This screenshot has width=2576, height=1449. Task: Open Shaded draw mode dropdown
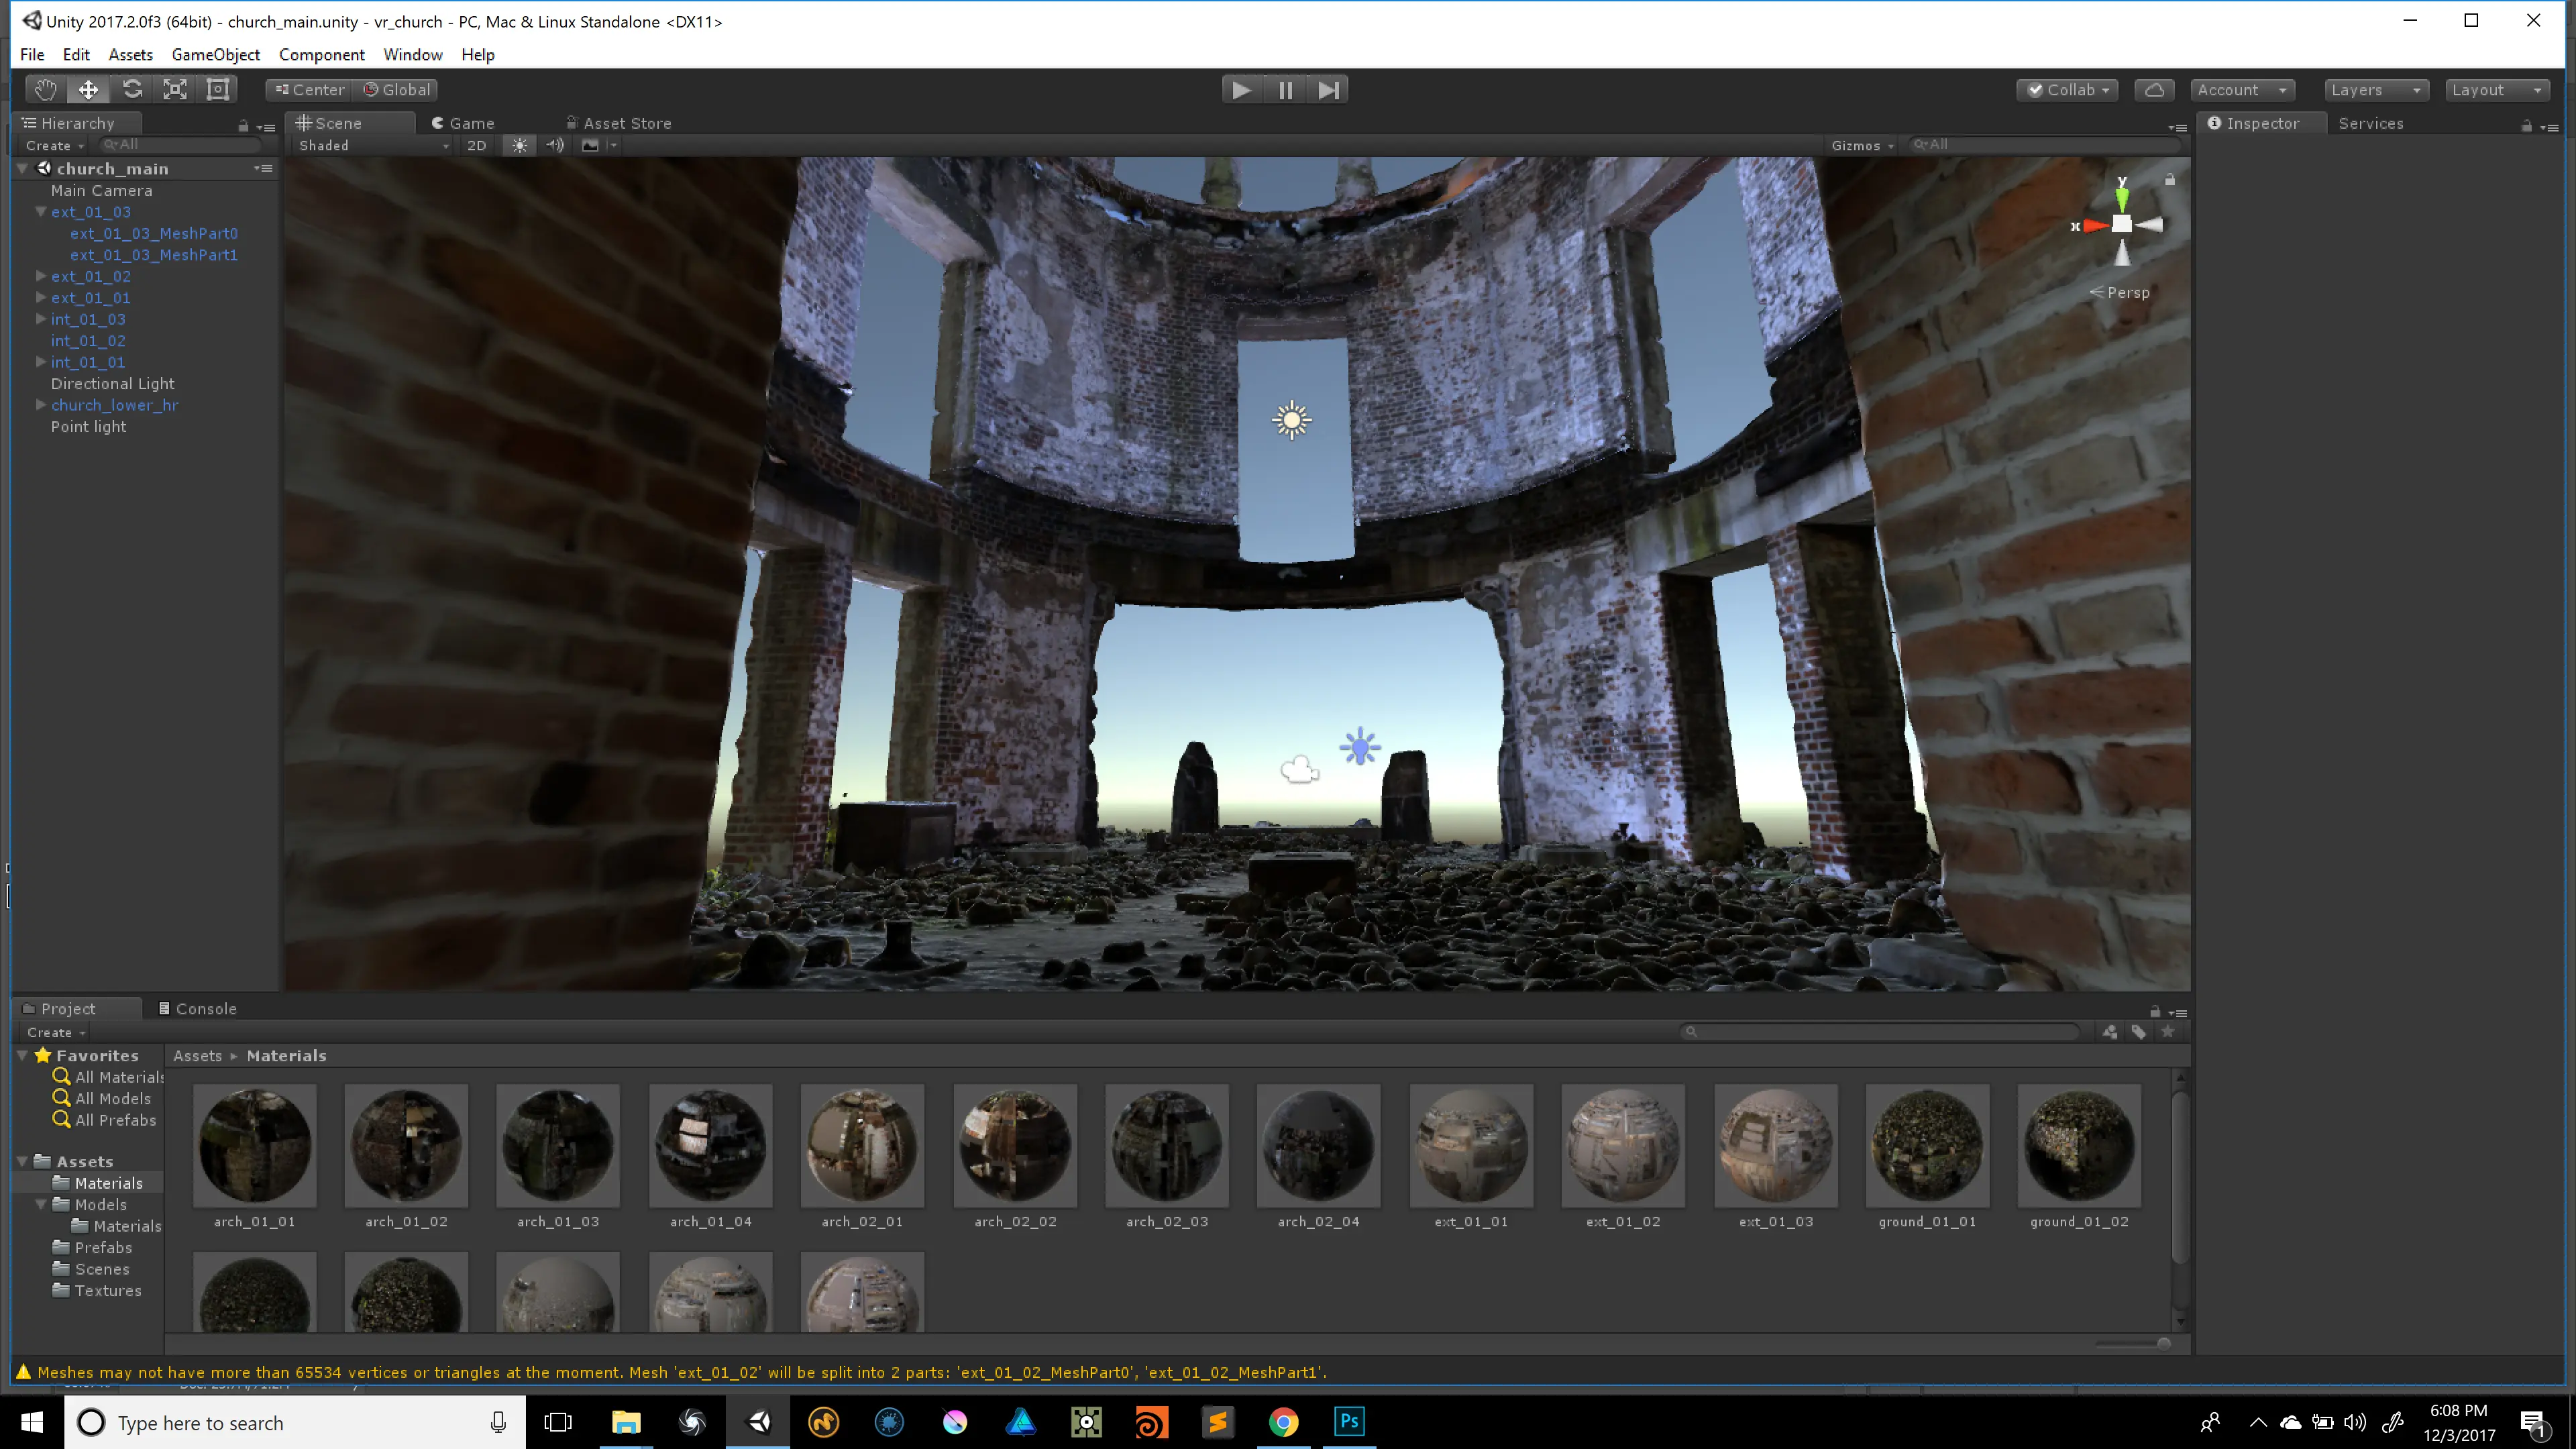coord(373,146)
